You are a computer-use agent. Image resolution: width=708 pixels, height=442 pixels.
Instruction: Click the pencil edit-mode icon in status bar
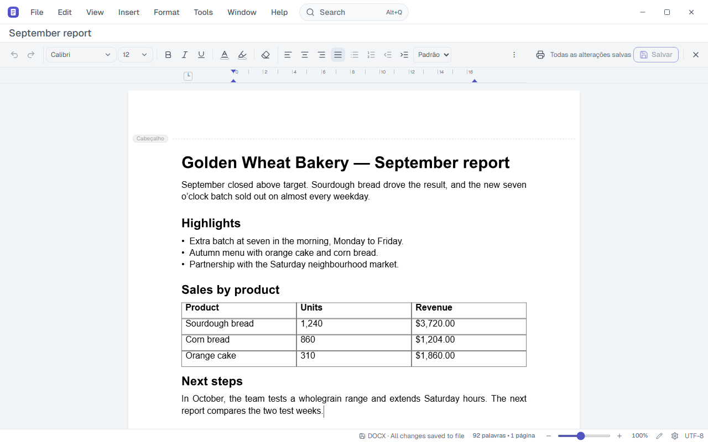coord(659,436)
